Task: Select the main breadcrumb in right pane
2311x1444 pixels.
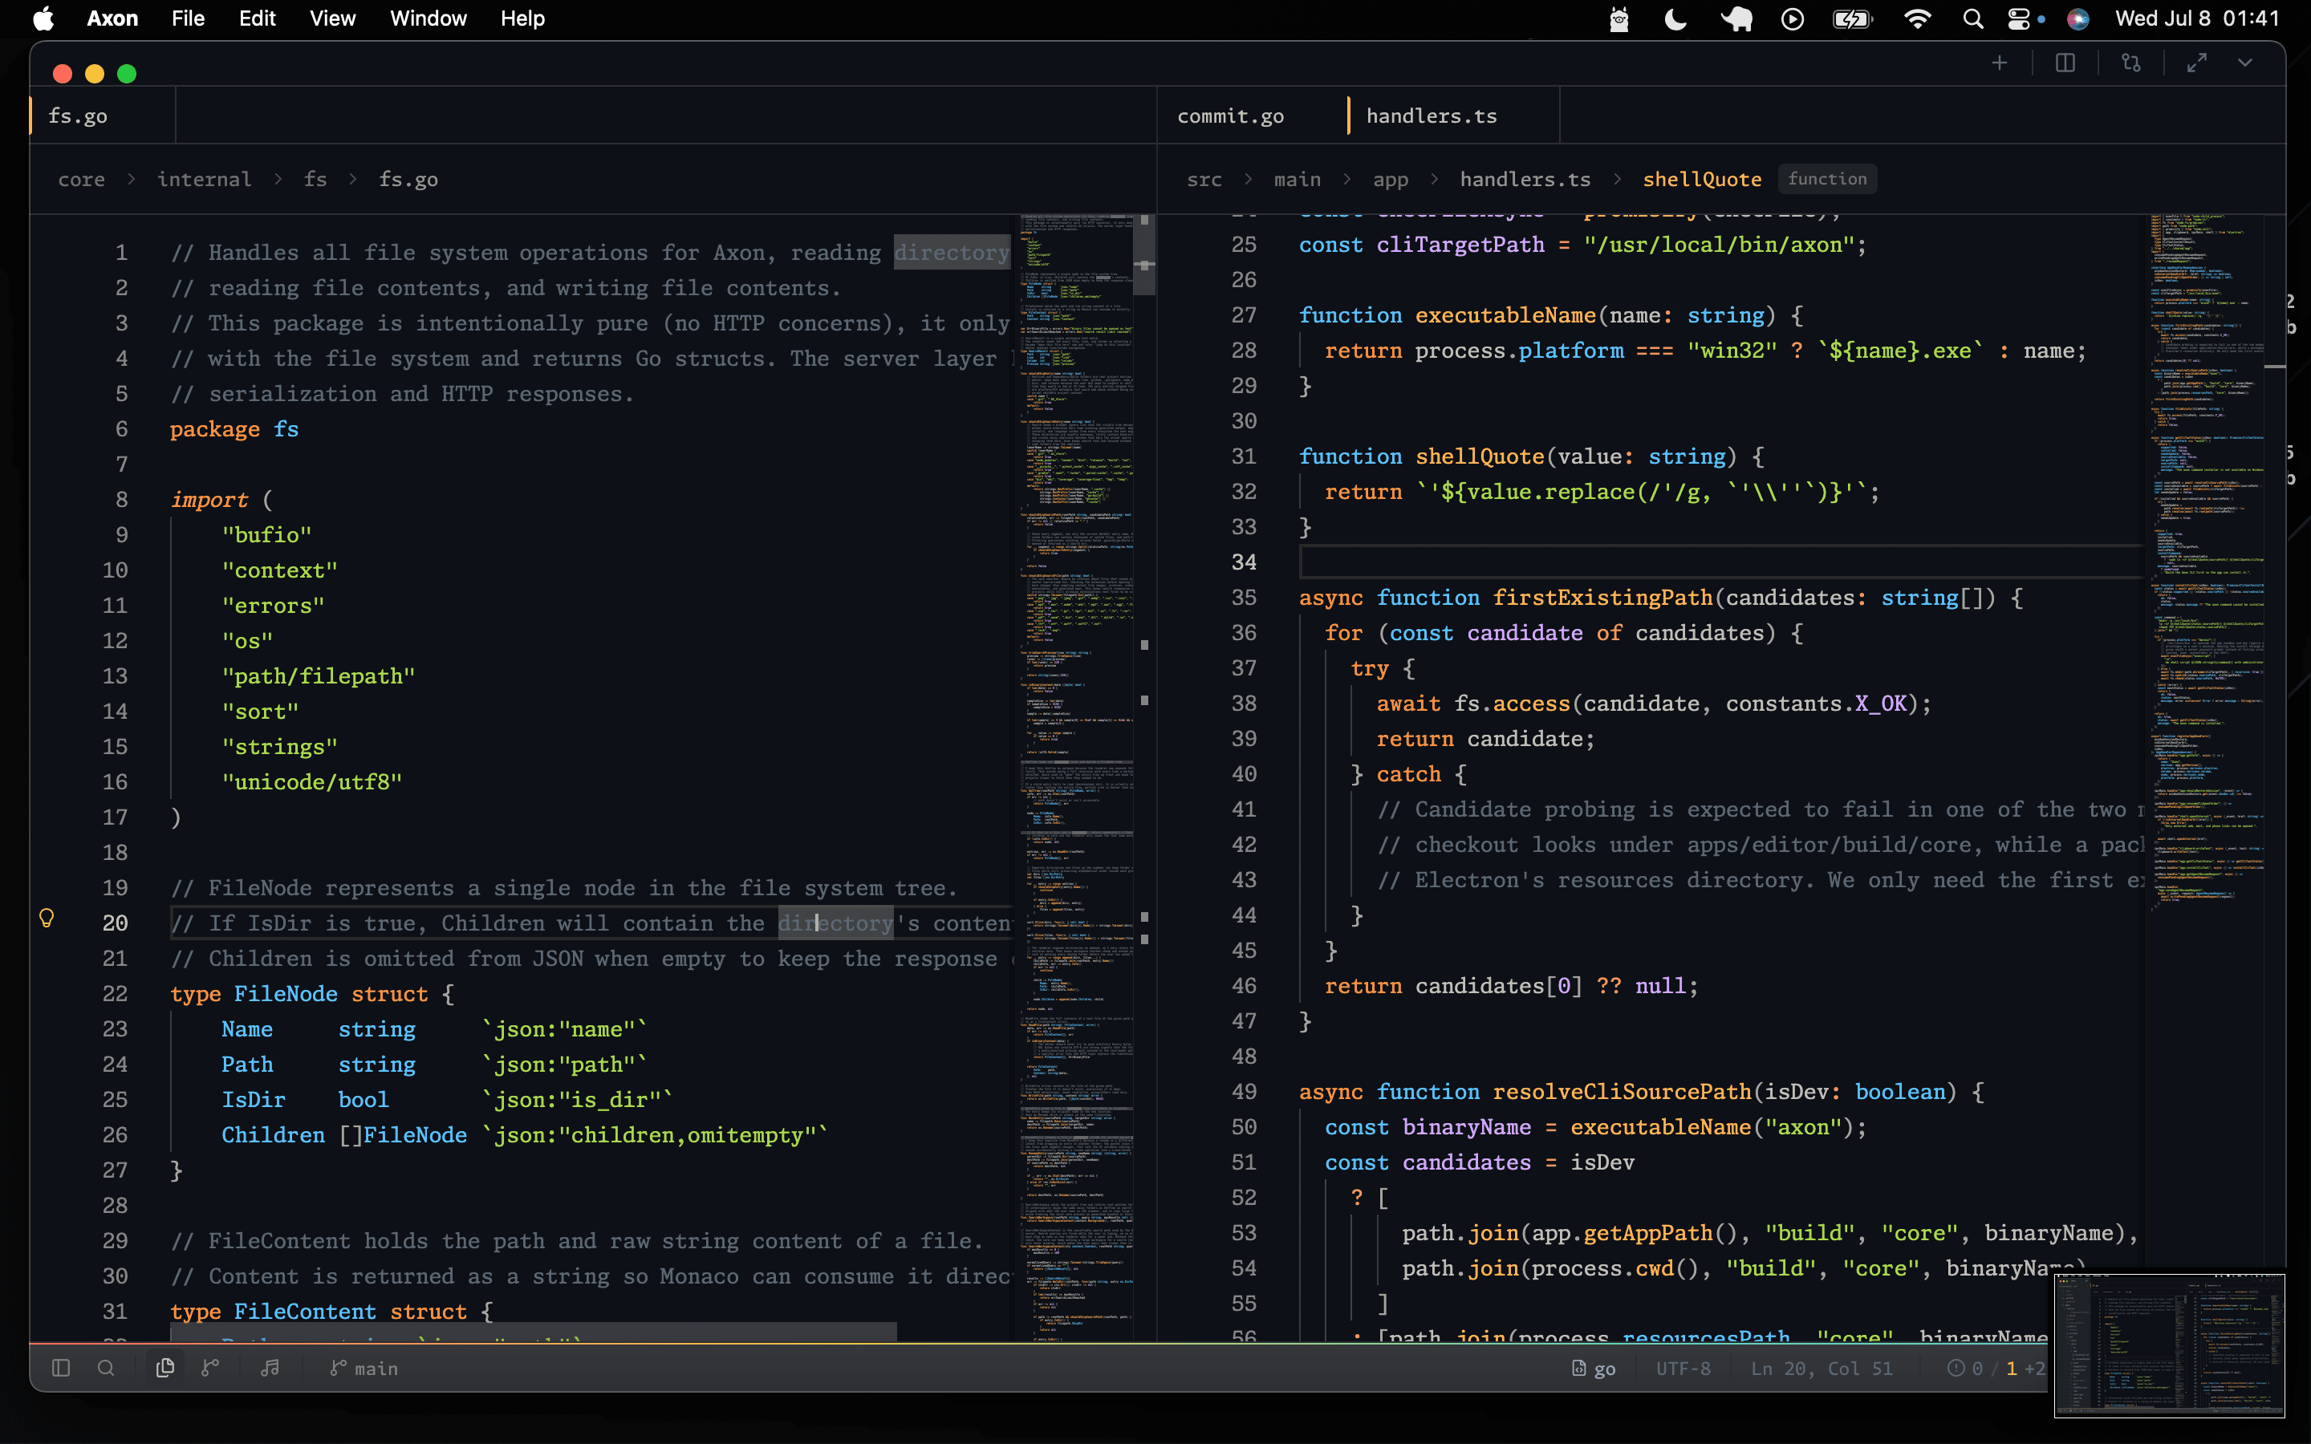Action: point(1297,180)
